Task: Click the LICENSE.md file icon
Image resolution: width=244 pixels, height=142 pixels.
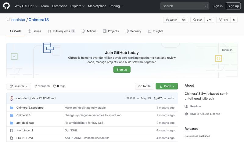Action: coord(12,138)
